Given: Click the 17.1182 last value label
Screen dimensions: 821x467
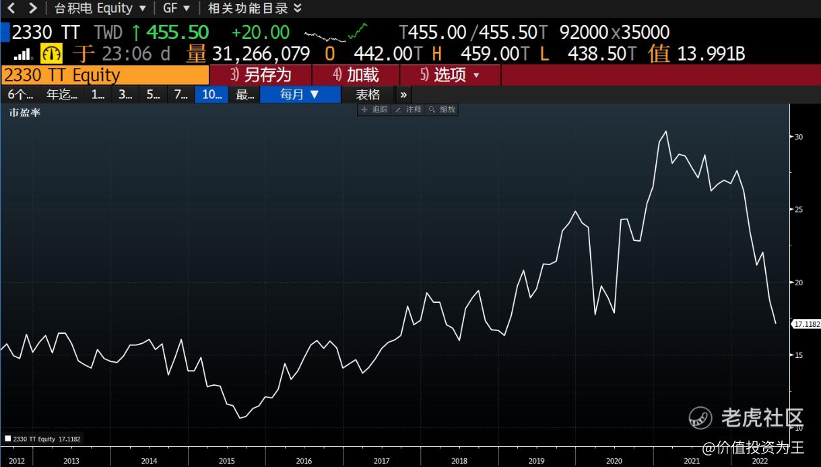Looking at the screenshot, I should [807, 324].
